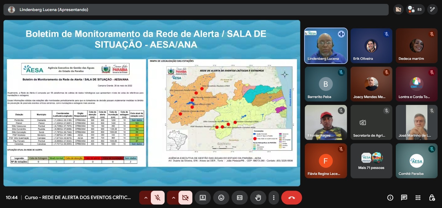Open the three-dot more options menu
Screen dimensions: 442x208
click(273, 198)
